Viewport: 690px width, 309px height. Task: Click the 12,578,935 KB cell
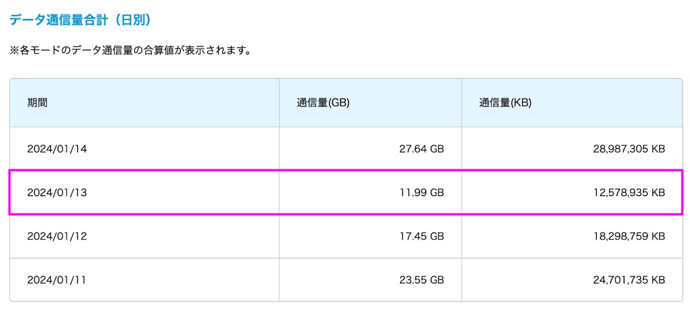pos(572,192)
